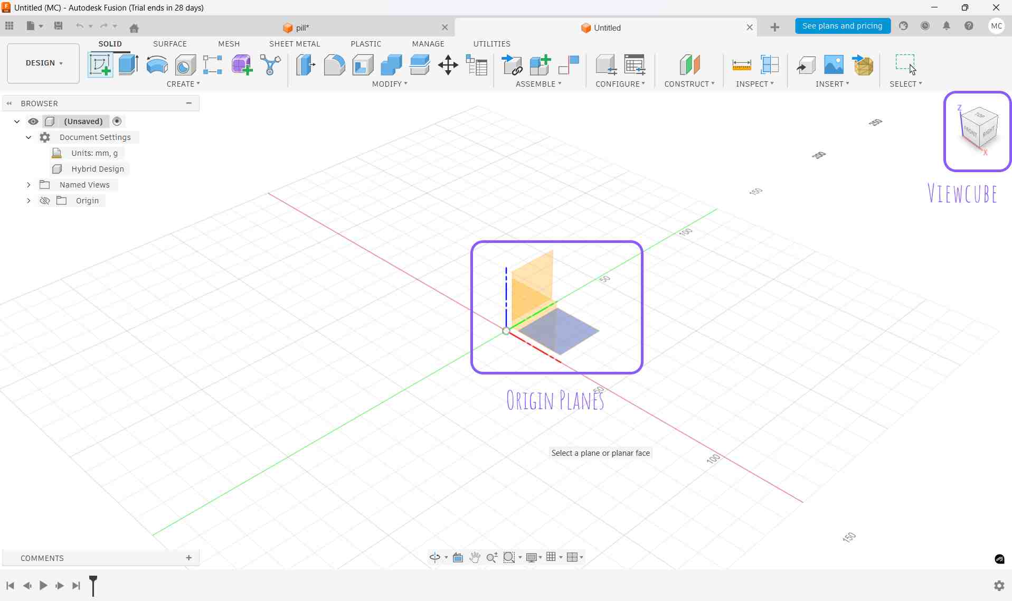Open the ASSEMBLE panel dropdown
This screenshot has width=1012, height=601.
538,84
